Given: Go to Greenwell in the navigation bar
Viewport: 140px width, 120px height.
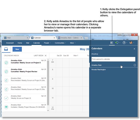Looking at the screenshot, I should [10, 43].
